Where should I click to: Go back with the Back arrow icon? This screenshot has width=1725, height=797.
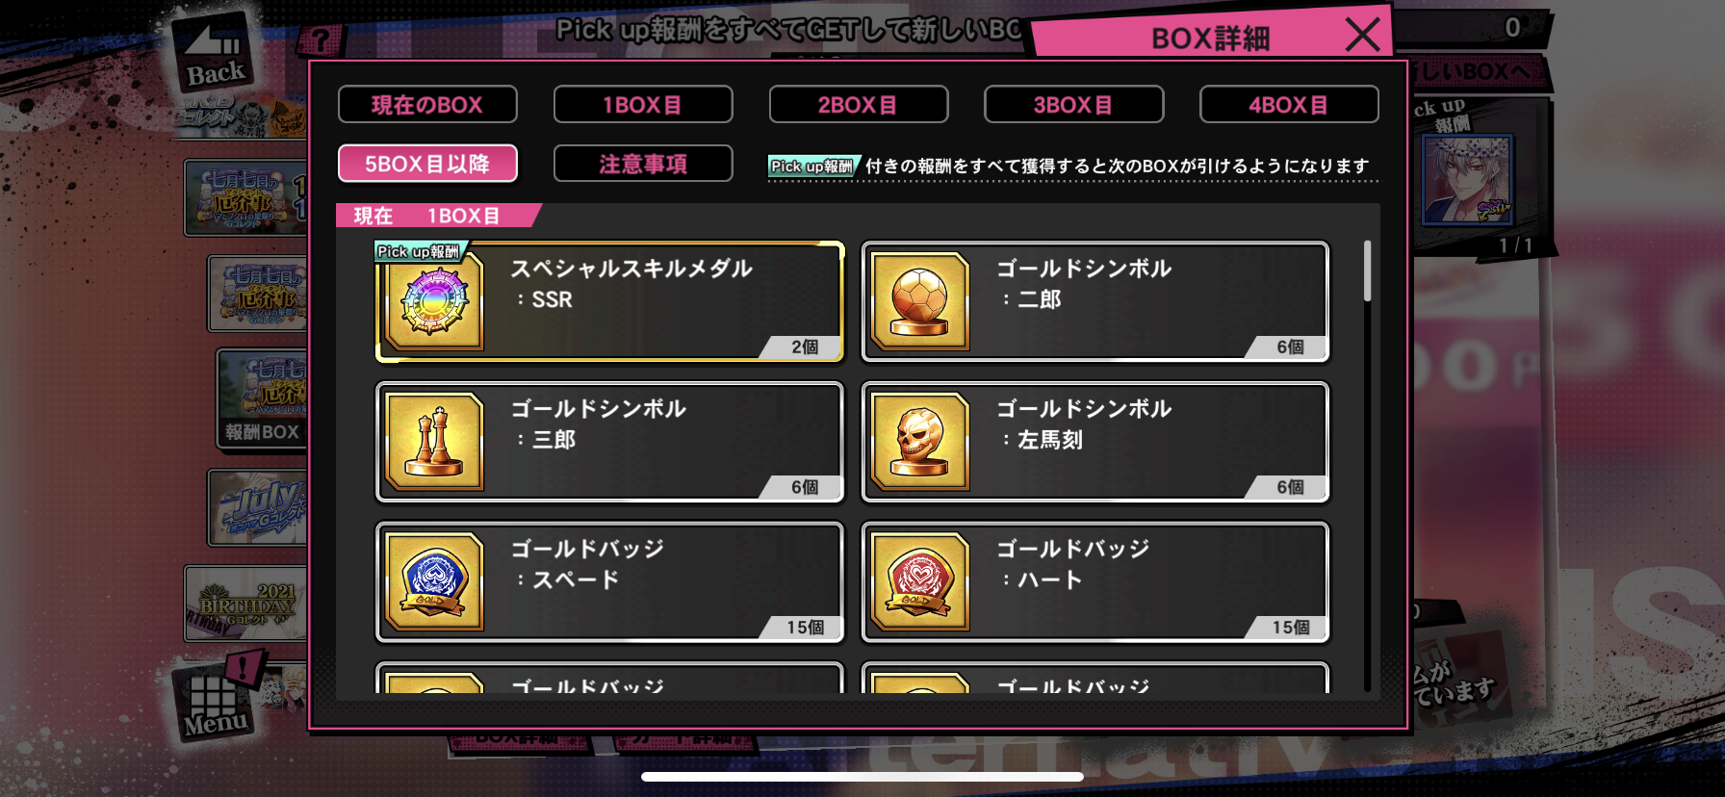[215, 55]
